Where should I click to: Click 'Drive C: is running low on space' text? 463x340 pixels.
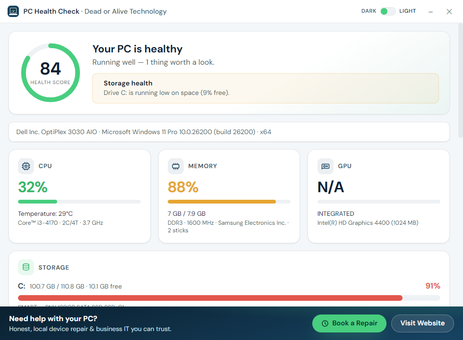[166, 93]
